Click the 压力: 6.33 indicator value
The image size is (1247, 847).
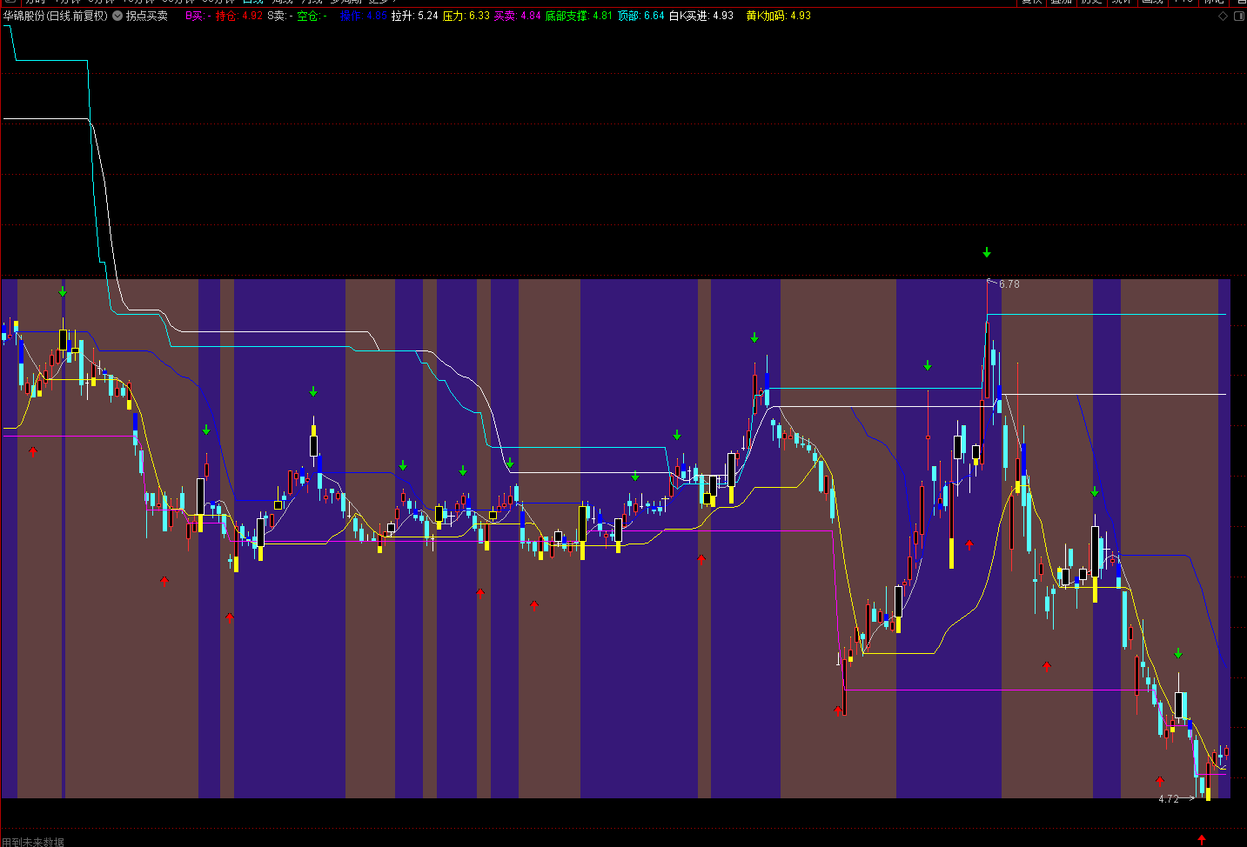(x=466, y=16)
